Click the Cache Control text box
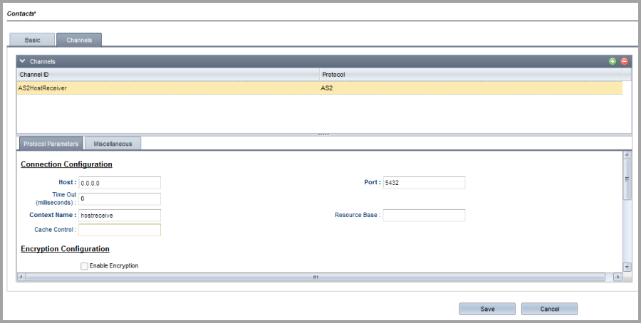This screenshot has width=641, height=323. pos(120,230)
